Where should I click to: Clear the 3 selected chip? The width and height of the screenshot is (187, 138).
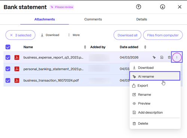coord(20,35)
